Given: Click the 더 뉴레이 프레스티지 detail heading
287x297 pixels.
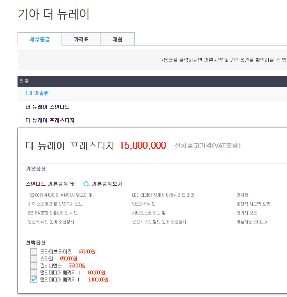Looking at the screenshot, I should 70,146.
